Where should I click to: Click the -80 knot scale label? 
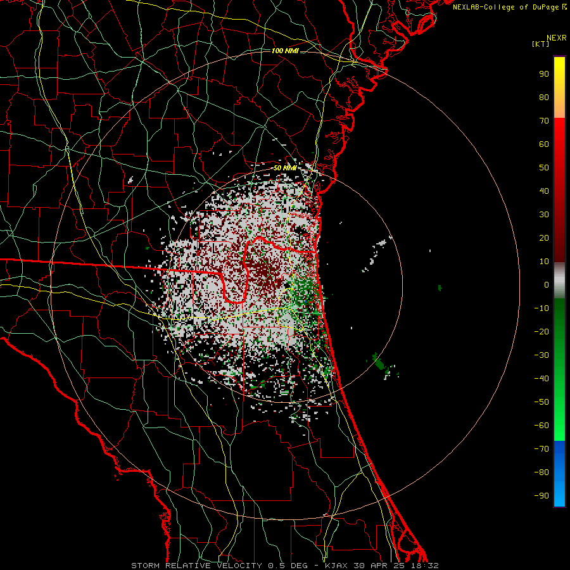click(541, 472)
